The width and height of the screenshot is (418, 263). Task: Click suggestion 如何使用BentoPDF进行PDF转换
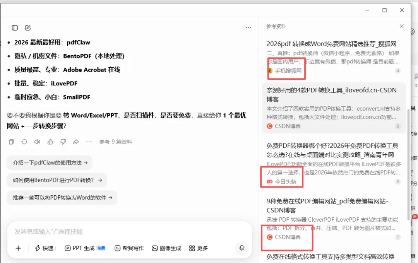coord(57,180)
